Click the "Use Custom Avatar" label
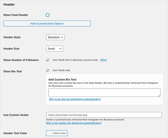Viewport: 168px width, 138px height. (x=16, y=115)
